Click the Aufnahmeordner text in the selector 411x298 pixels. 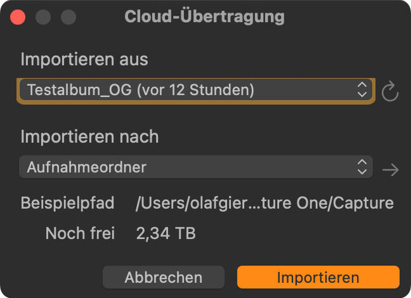click(x=87, y=167)
